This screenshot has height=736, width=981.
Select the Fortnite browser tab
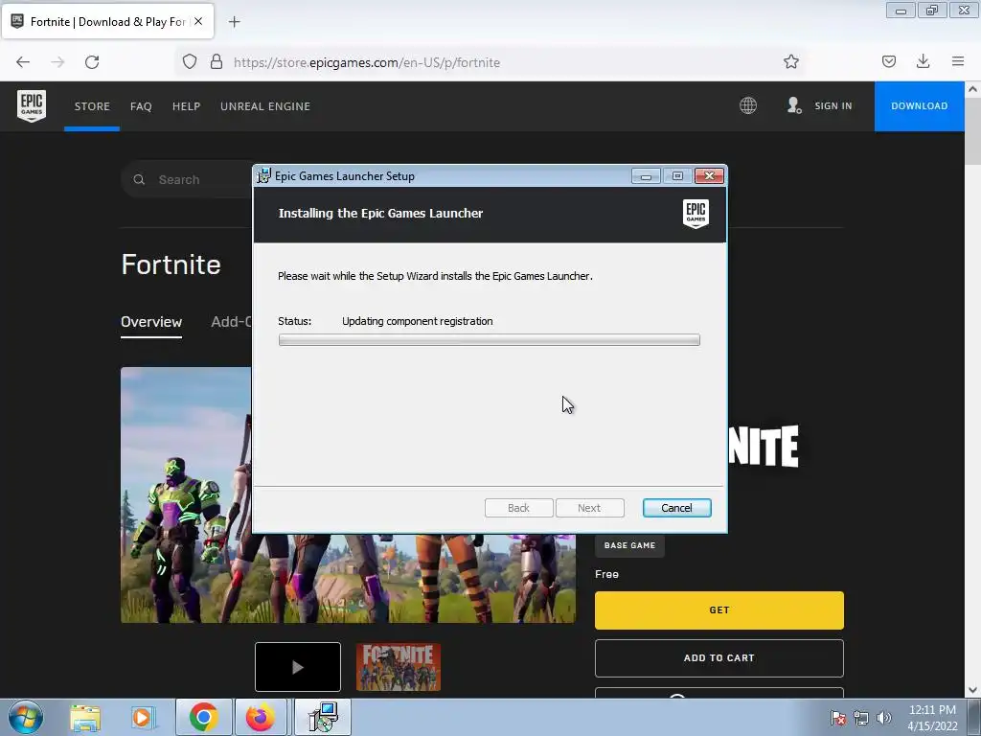[107, 21]
